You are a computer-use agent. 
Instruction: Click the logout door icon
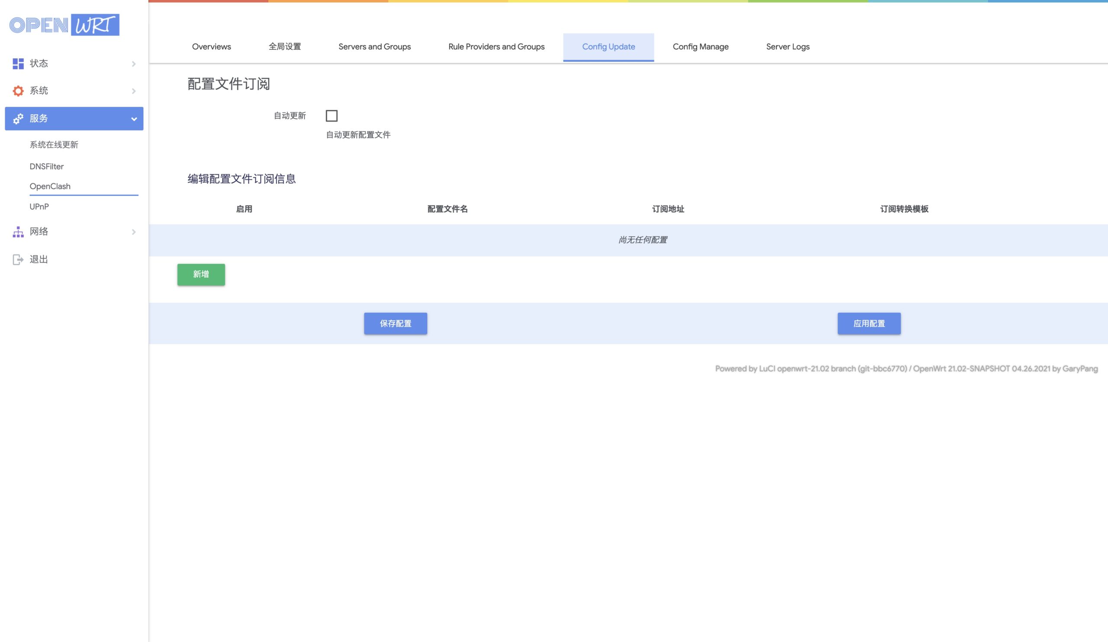pos(18,260)
